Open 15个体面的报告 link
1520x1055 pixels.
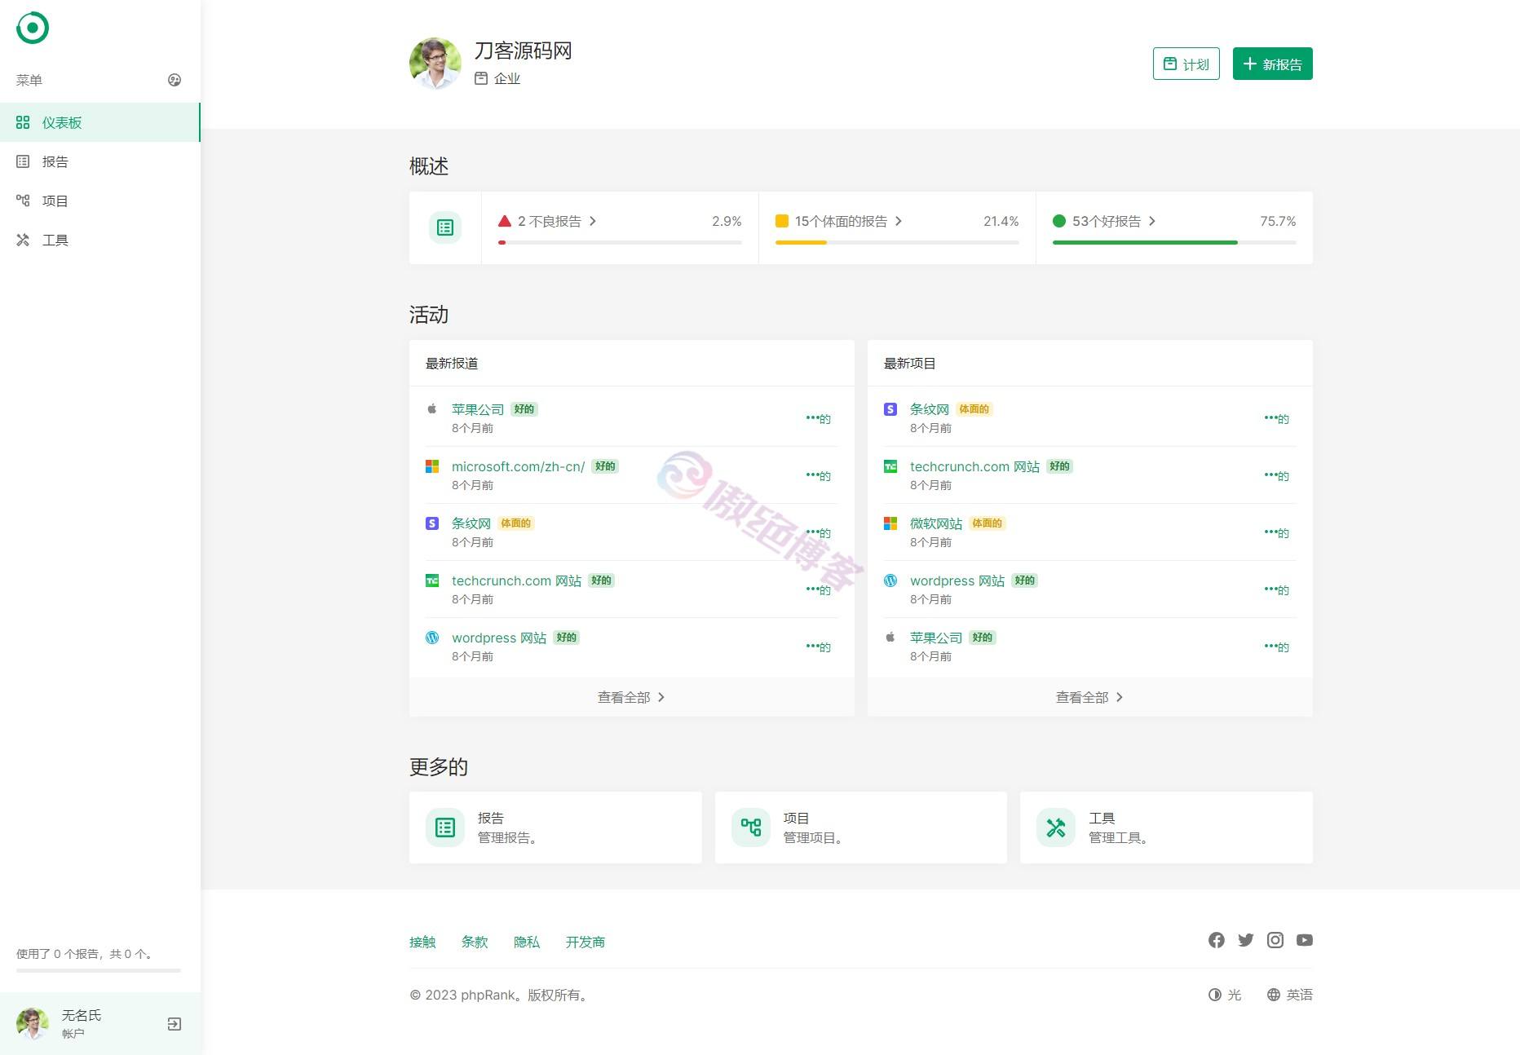tap(839, 221)
